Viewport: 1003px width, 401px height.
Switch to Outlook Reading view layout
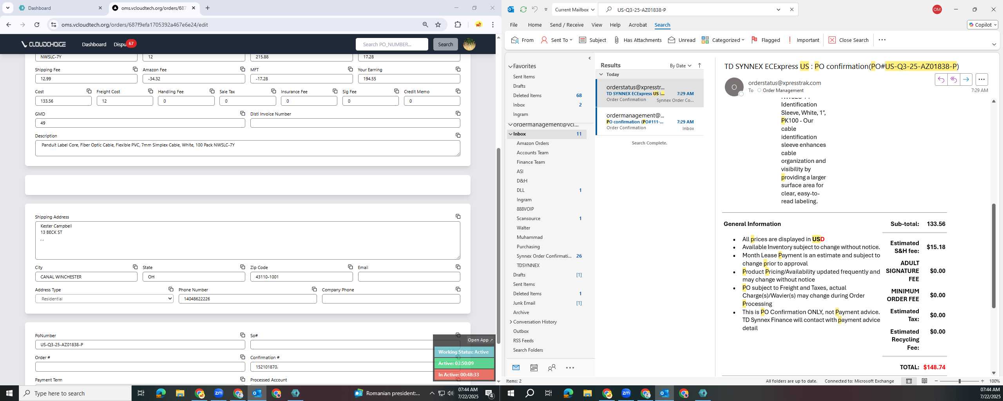tap(924, 381)
